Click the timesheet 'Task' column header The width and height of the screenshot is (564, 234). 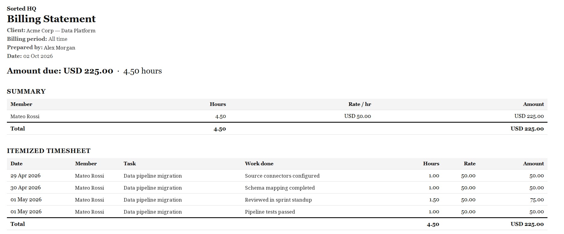(130, 164)
